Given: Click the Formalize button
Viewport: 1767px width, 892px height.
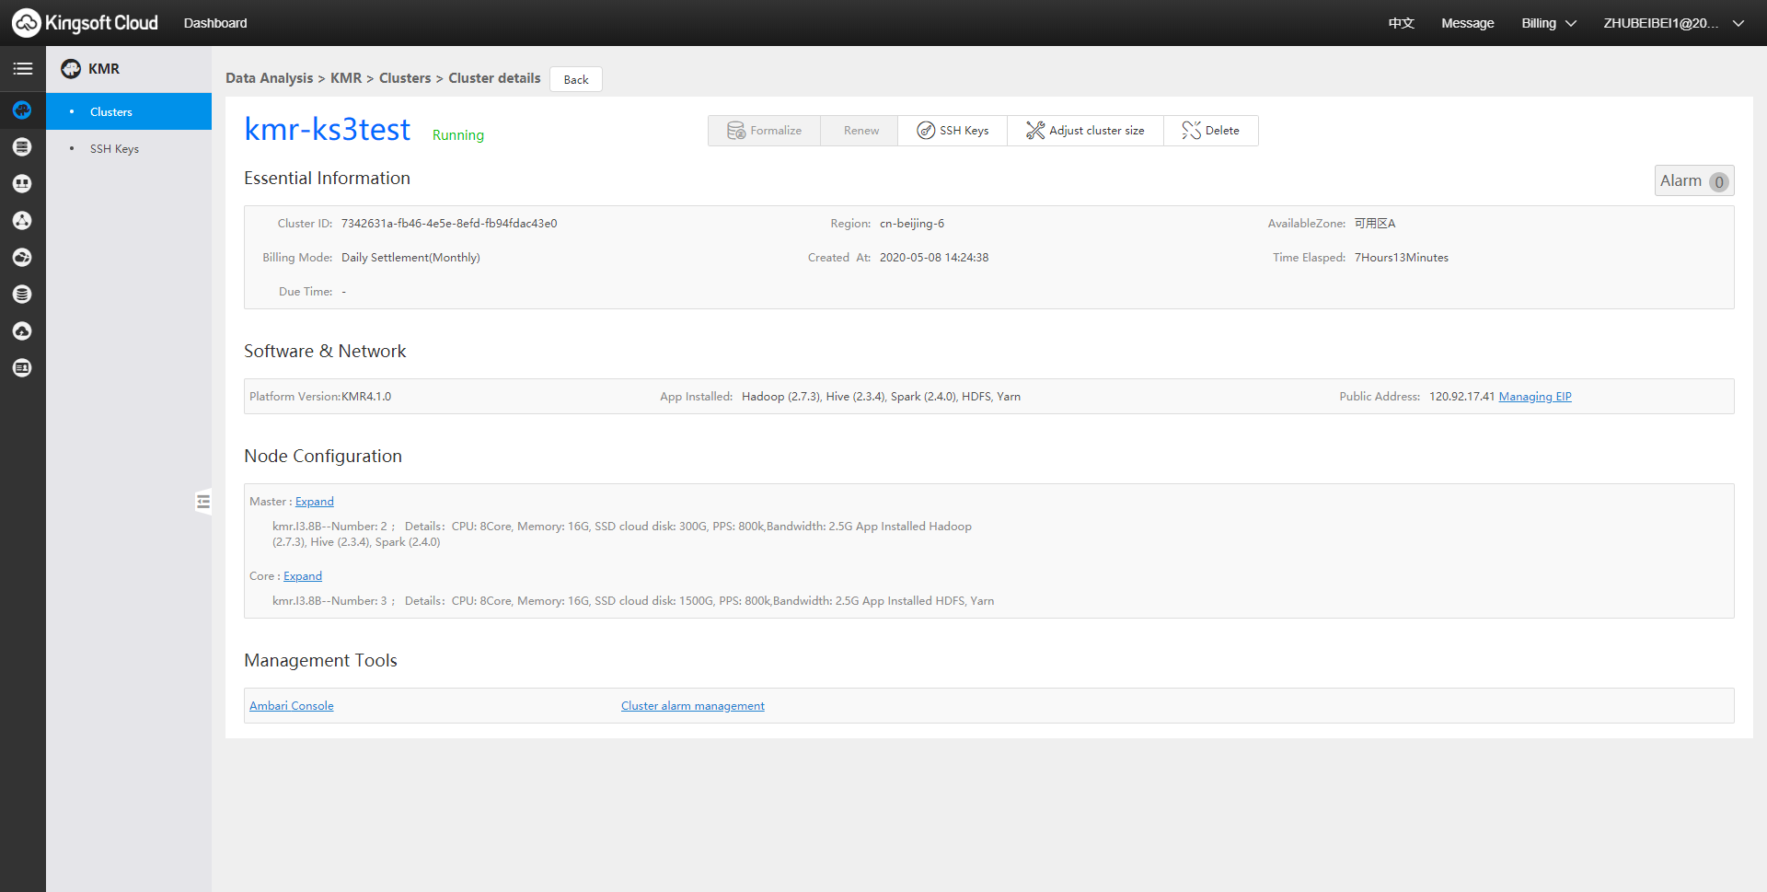Looking at the screenshot, I should click(764, 131).
